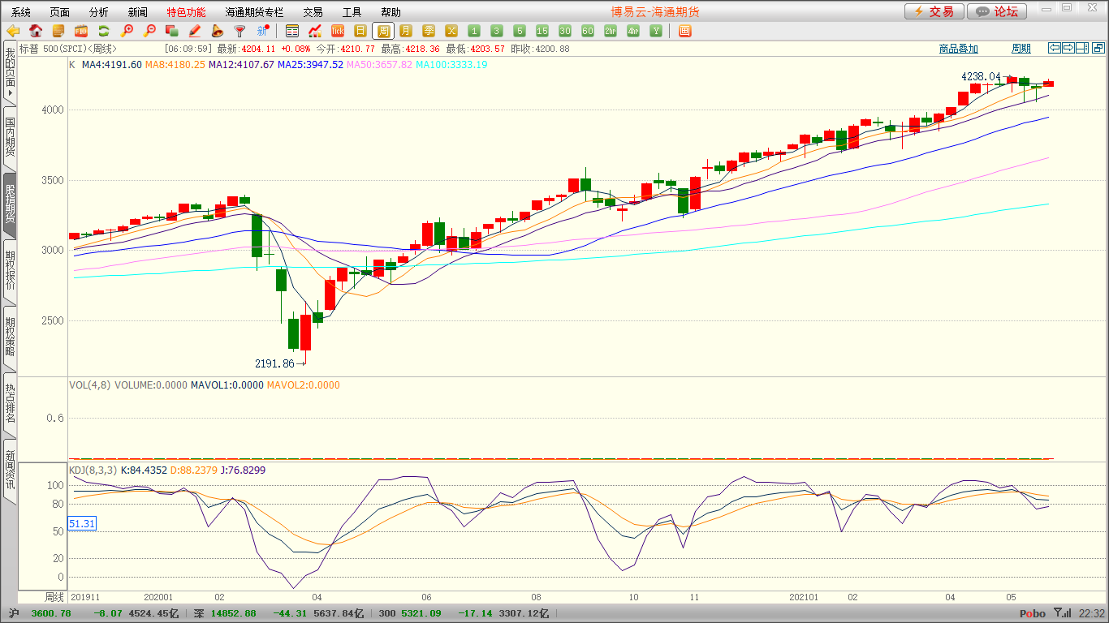Zoom in with the plus magnifier icon
Viewport: 1109px width, 623px height.
pyautogui.click(x=127, y=31)
